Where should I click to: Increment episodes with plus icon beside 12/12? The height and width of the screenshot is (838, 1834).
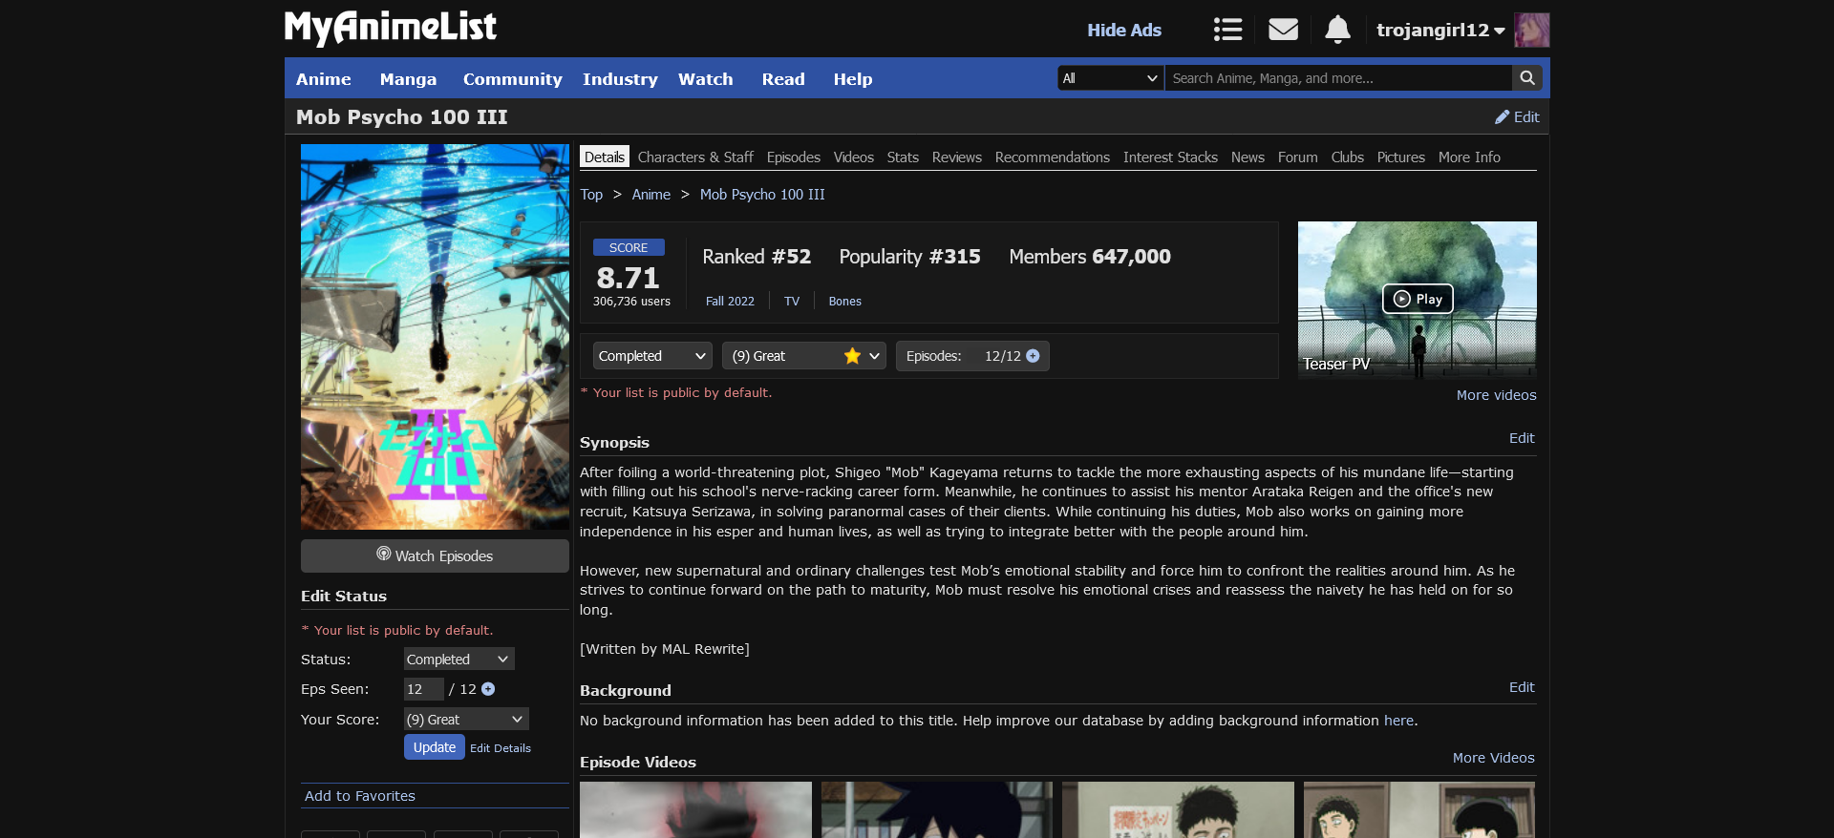coord(1033,356)
